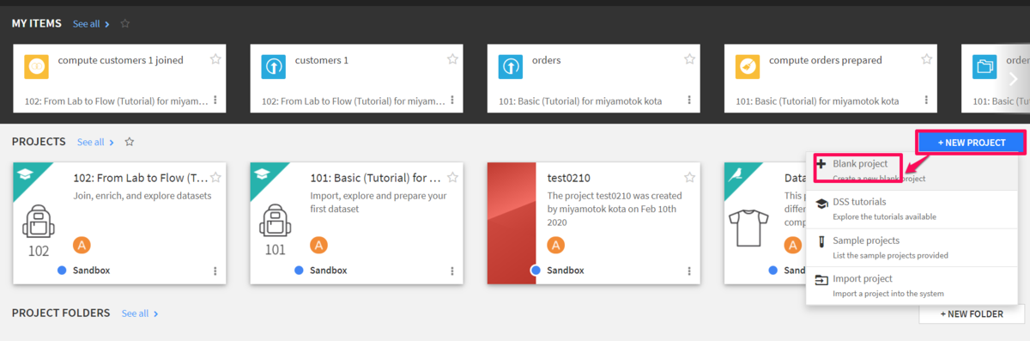Open See all link for Project Folders
Image resolution: width=1030 pixels, height=341 pixels.
[140, 314]
